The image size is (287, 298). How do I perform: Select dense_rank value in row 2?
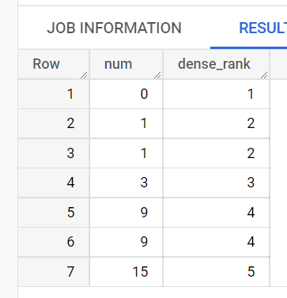pyautogui.click(x=217, y=123)
